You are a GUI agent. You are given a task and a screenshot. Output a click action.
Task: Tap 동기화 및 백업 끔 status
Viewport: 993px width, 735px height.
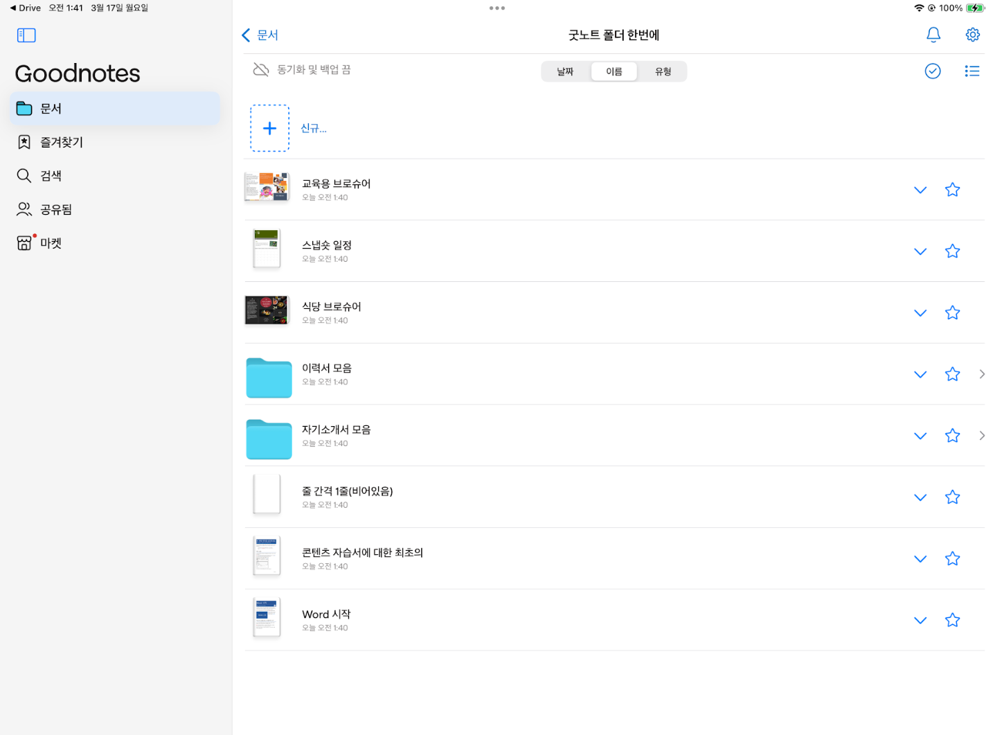(x=314, y=70)
